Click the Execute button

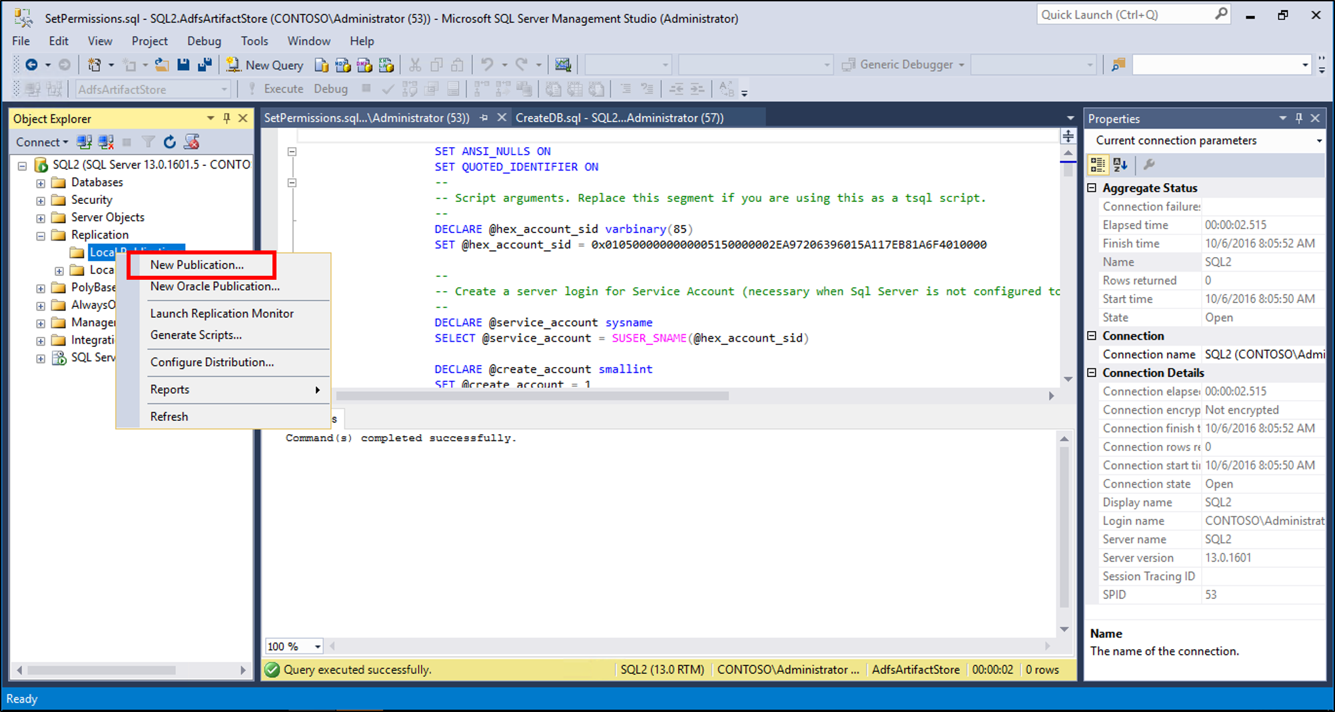276,89
